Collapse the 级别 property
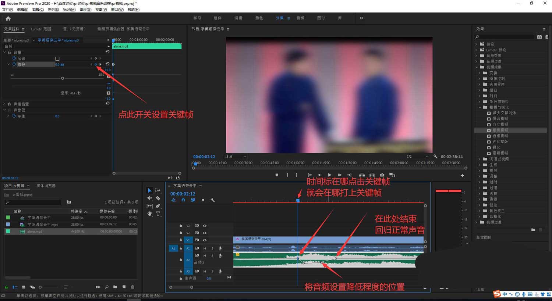Viewport: 552px width, 301px height. pyautogui.click(x=8, y=64)
